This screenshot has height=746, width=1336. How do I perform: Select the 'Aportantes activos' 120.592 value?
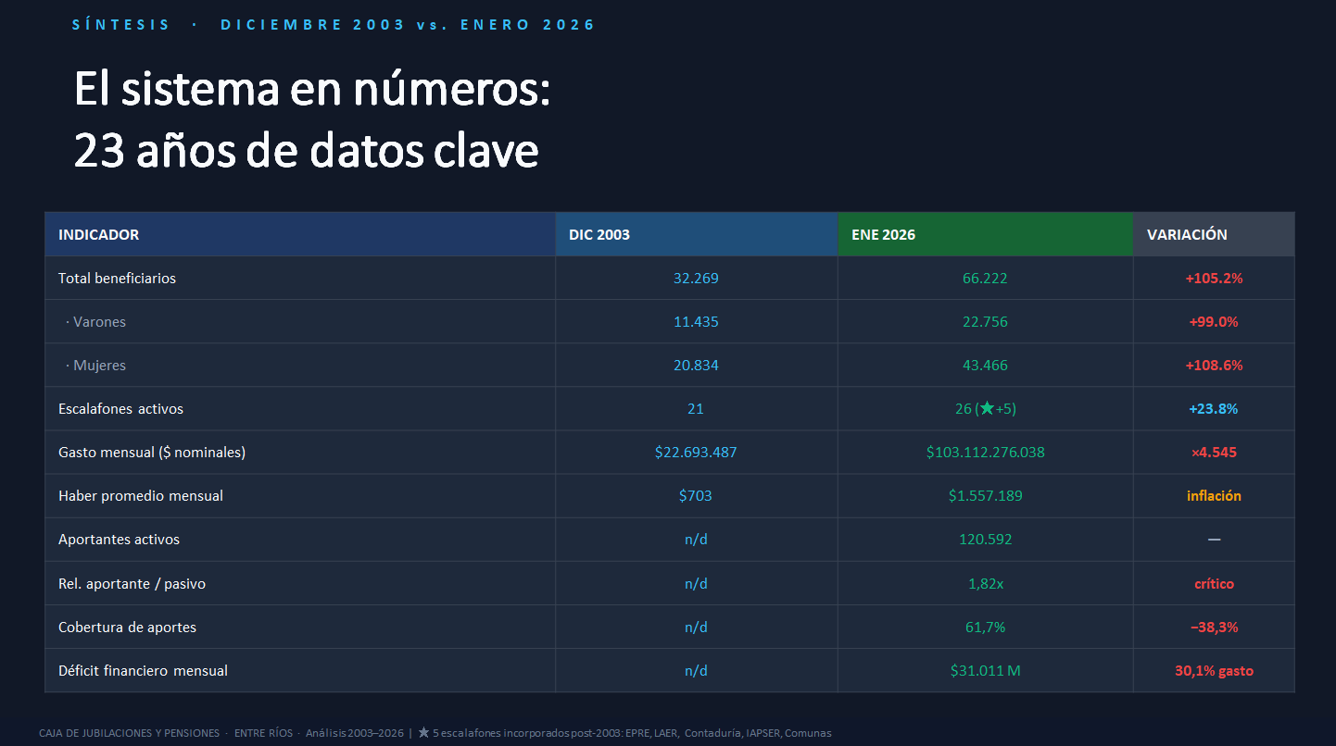(x=985, y=540)
